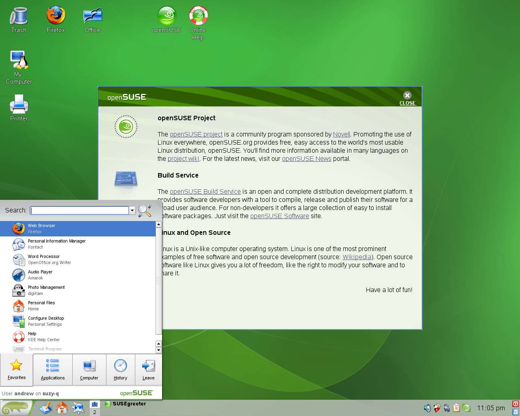Image resolution: width=520 pixels, height=416 pixels.
Task: Open the Home folder icon on panel
Action: [x=62, y=408]
